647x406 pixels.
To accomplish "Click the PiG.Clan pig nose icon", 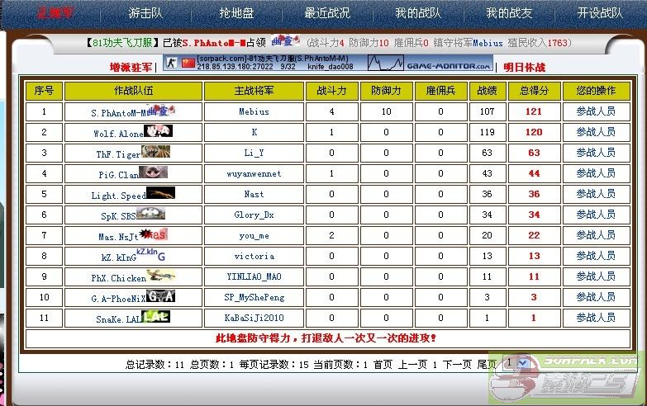I will point(155,172).
